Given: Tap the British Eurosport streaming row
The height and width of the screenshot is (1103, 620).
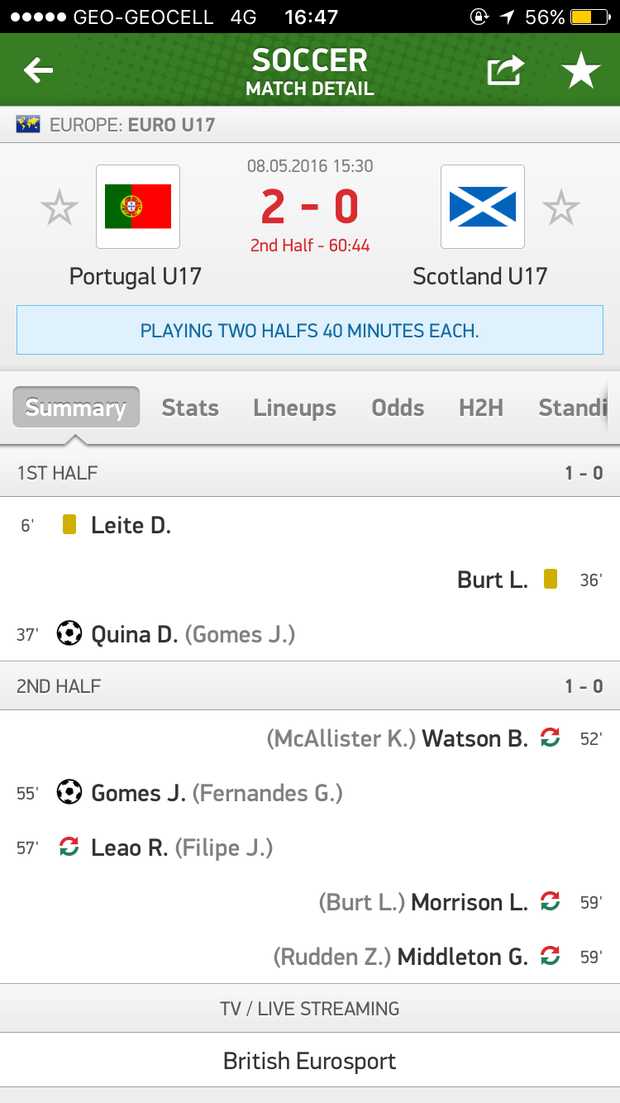Looking at the screenshot, I should (x=310, y=1061).
